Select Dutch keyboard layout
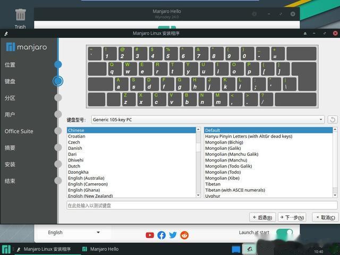 click(131, 166)
